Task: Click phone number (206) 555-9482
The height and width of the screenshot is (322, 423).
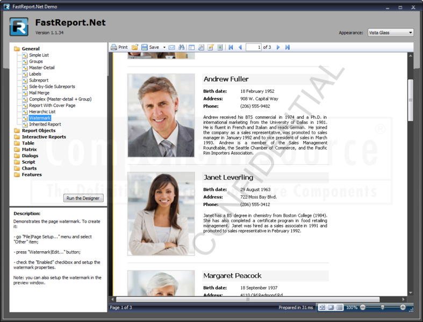Action: tap(255, 106)
